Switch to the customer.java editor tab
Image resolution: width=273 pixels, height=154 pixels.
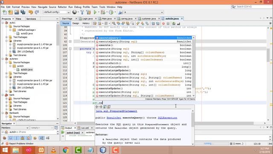click(149, 19)
